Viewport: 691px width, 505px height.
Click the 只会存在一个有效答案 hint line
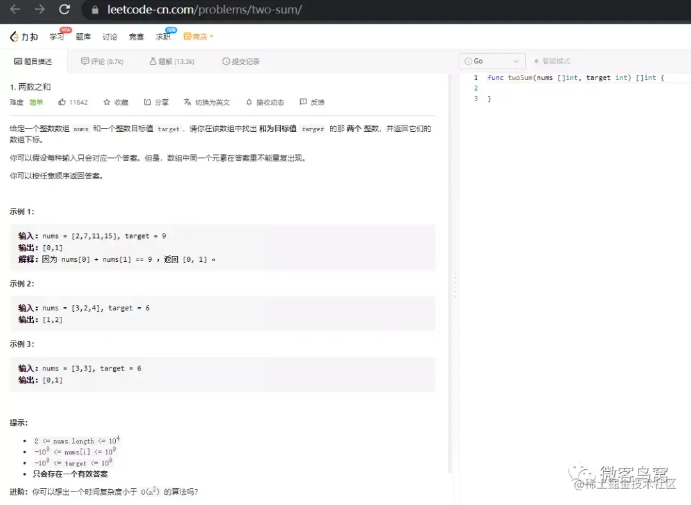coord(70,474)
